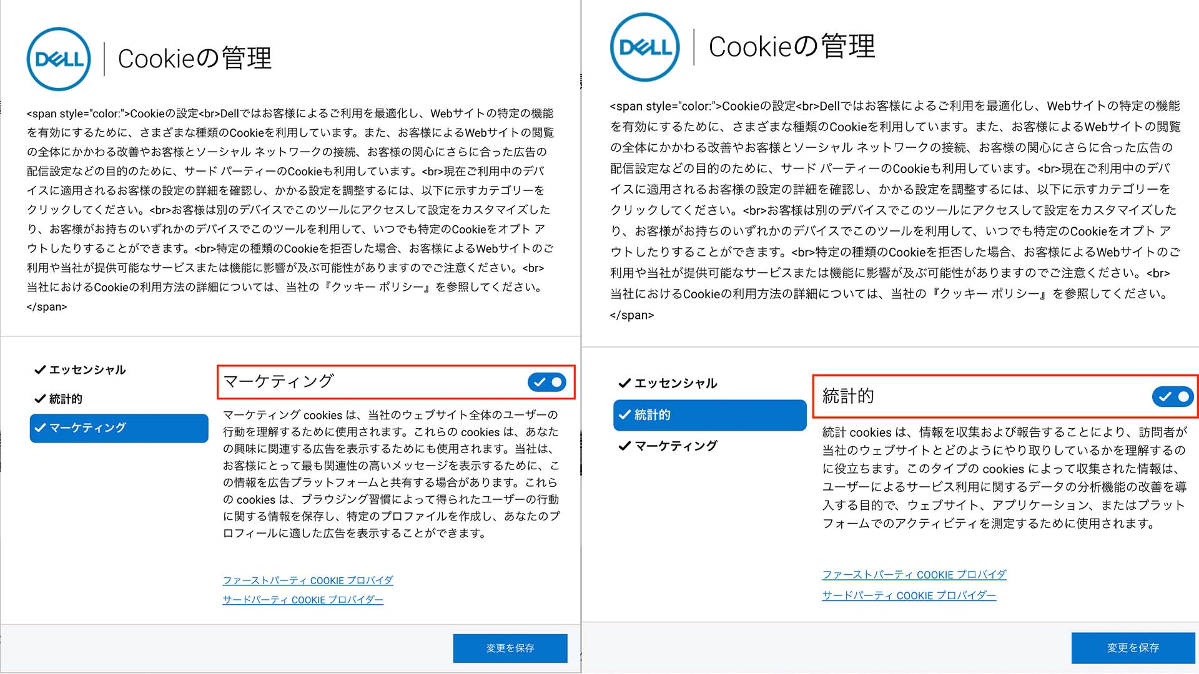Select マーケティング tab in right panel
The image size is (1199, 674).
point(668,446)
